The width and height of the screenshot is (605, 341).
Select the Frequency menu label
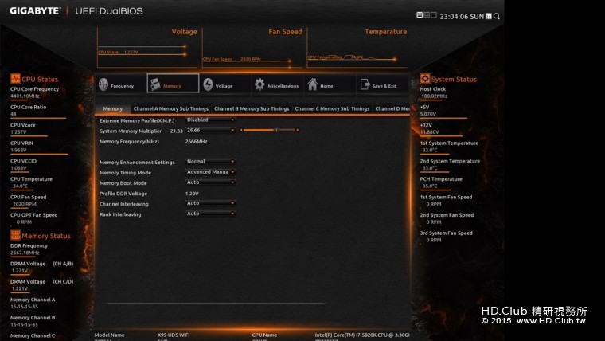123,86
